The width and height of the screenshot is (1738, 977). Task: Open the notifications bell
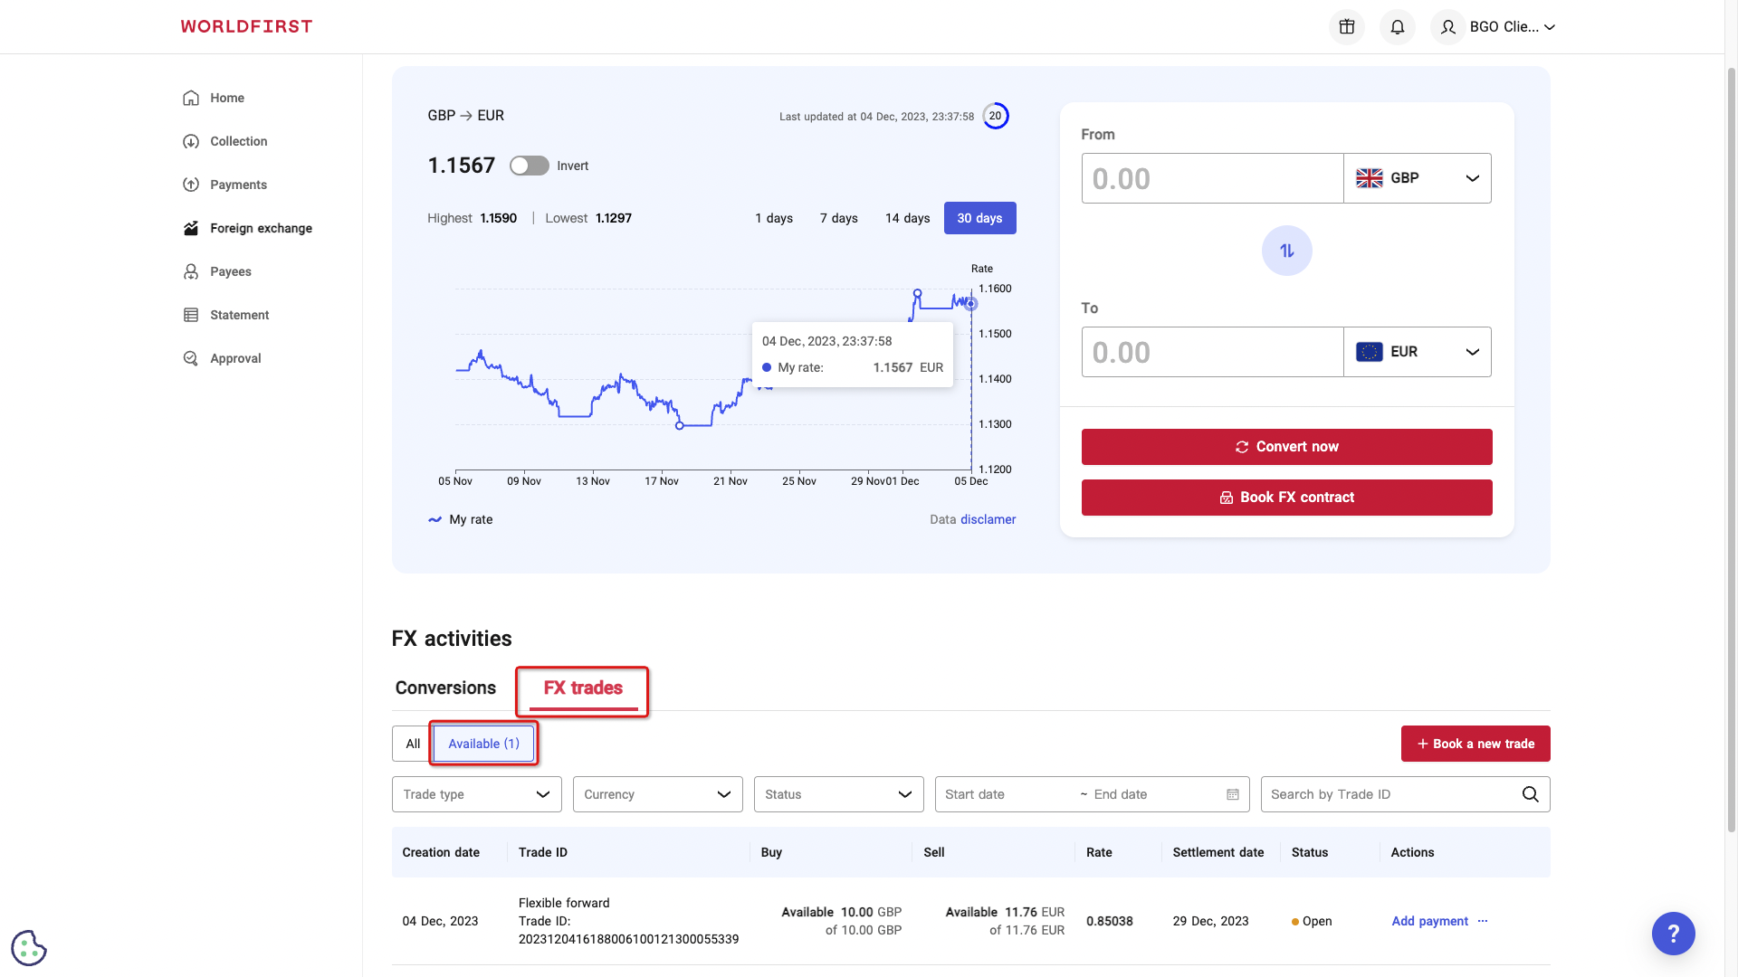point(1397,27)
